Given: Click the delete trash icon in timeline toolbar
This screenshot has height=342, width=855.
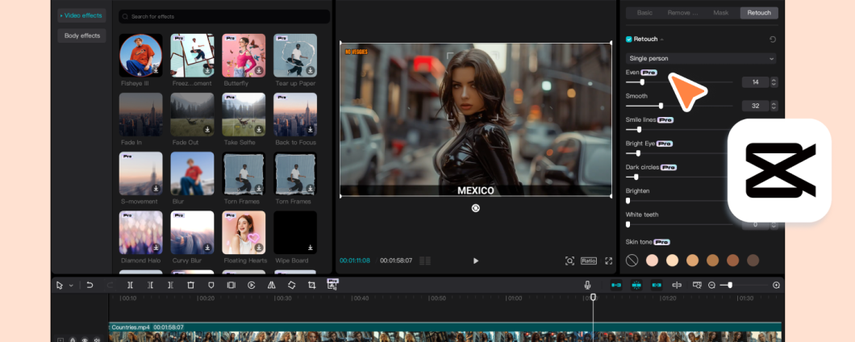Looking at the screenshot, I should [x=190, y=286].
